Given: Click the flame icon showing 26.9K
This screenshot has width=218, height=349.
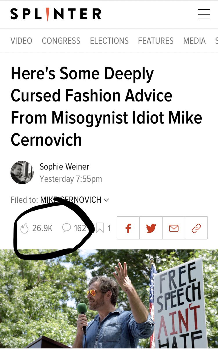Looking at the screenshot, I should [25, 228].
